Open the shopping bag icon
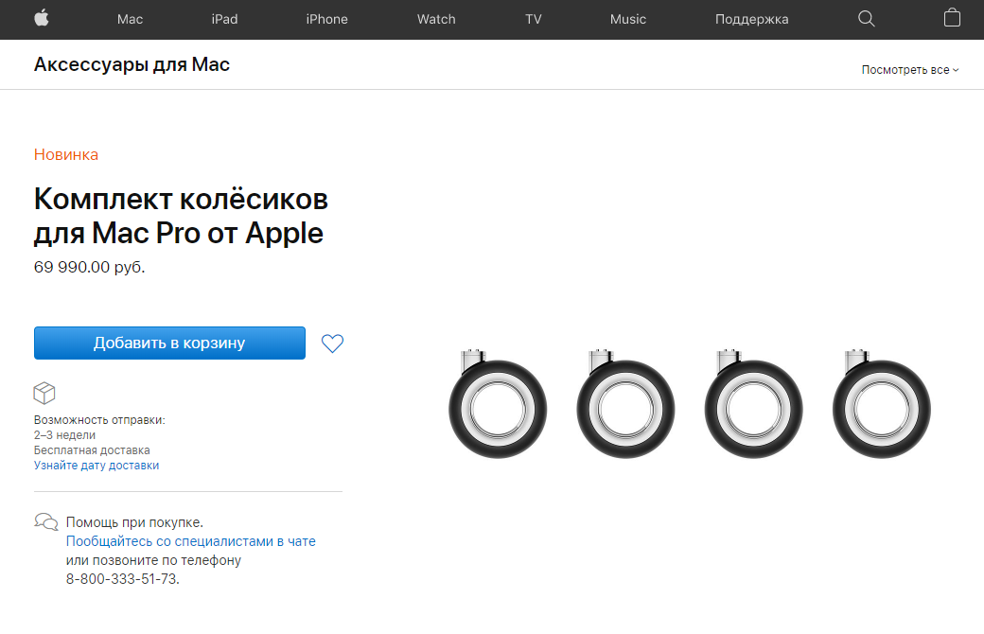 pyautogui.click(x=952, y=18)
